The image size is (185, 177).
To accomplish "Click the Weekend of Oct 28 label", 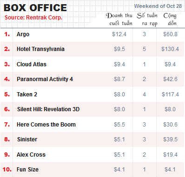I will click(158, 6).
